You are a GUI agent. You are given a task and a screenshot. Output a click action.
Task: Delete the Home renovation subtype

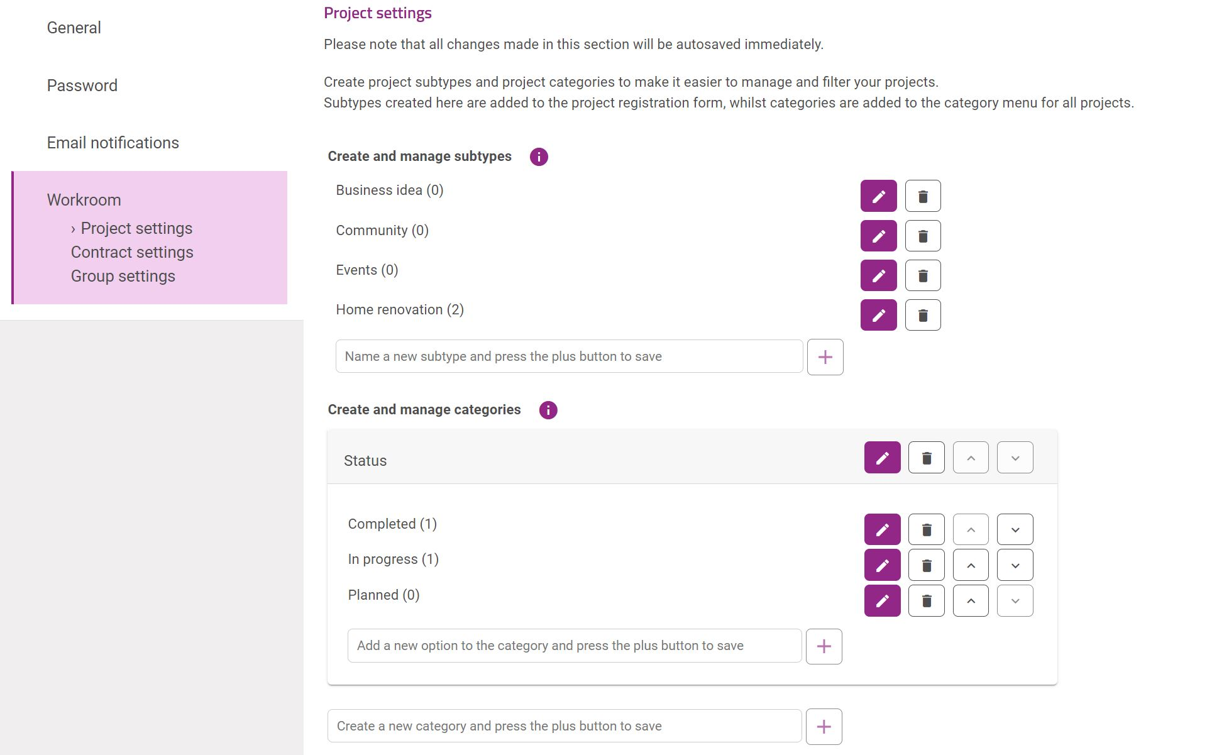pyautogui.click(x=923, y=315)
